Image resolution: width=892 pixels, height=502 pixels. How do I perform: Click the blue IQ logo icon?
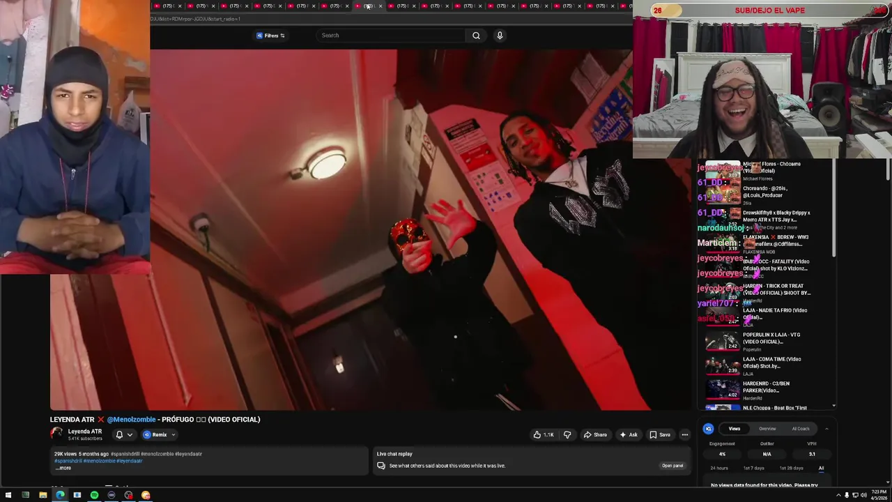point(708,429)
